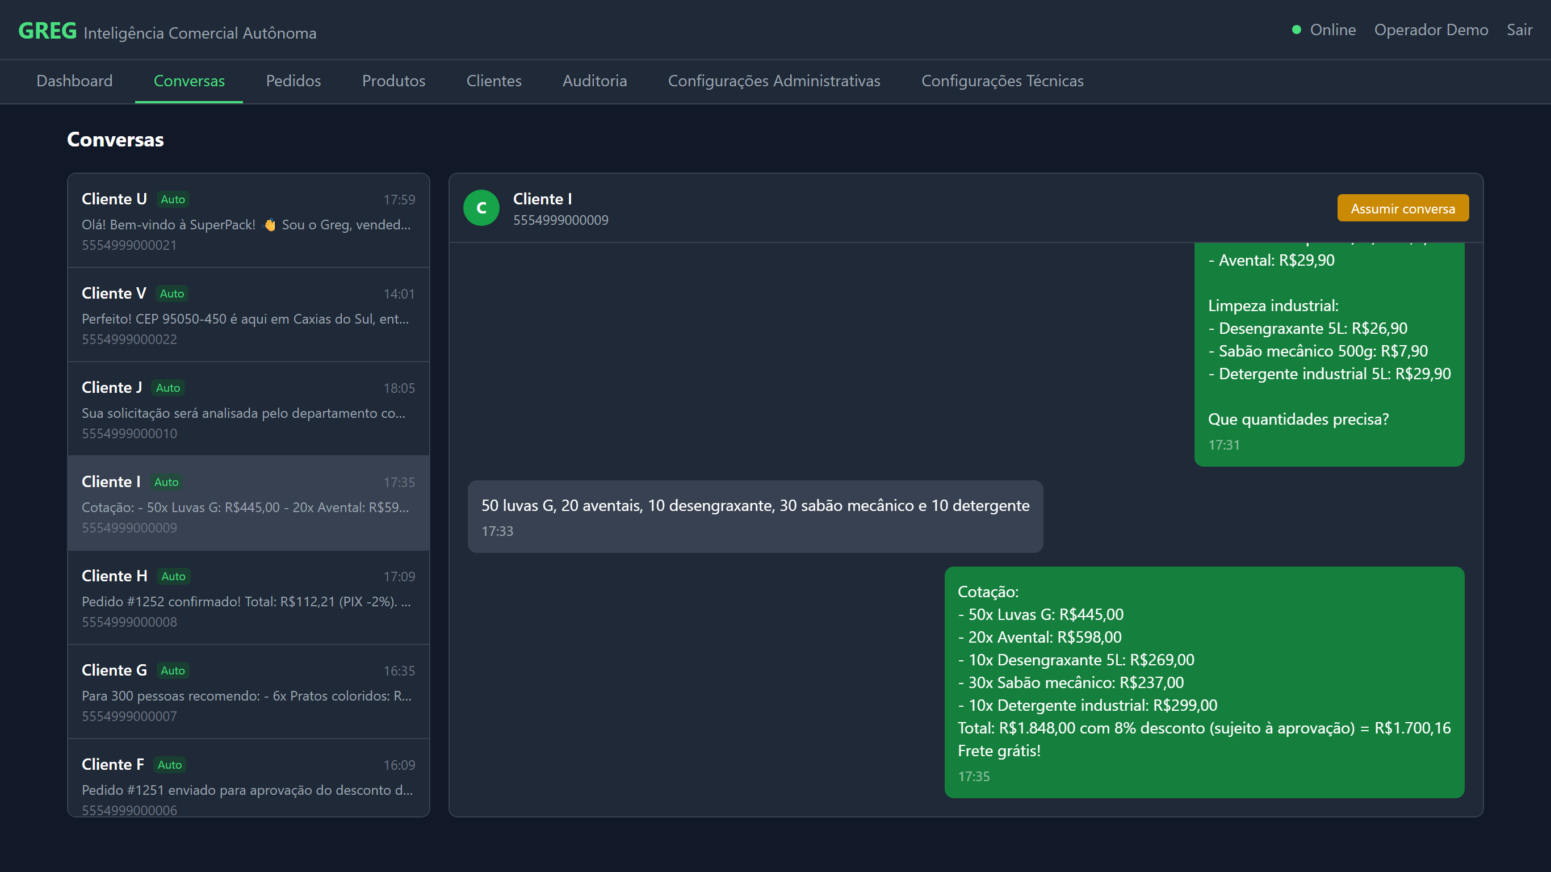Select Configurações Técnicas tab
The image size is (1551, 872).
tap(1002, 81)
